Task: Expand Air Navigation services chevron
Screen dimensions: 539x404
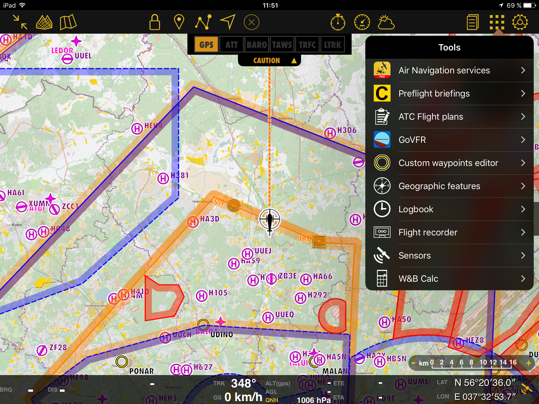Action: pos(523,70)
